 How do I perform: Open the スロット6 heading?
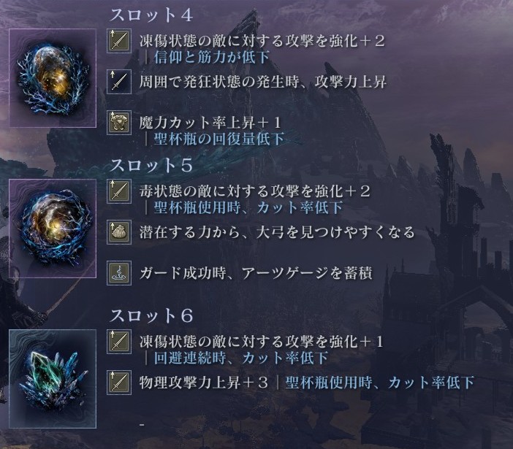(151, 315)
